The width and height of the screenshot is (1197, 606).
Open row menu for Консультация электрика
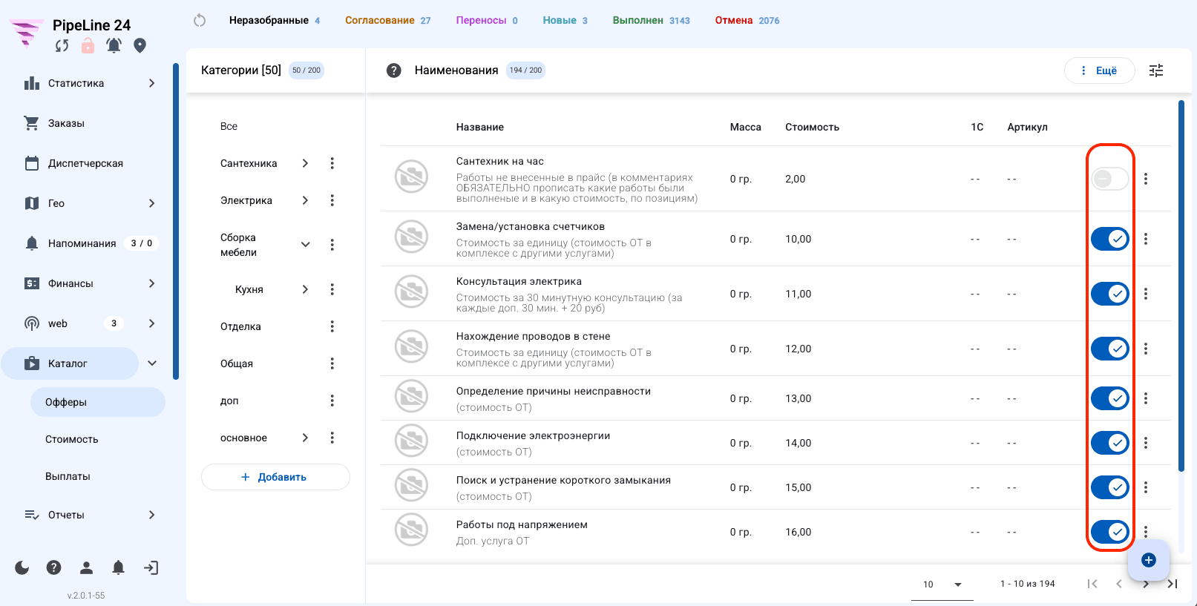pos(1146,294)
